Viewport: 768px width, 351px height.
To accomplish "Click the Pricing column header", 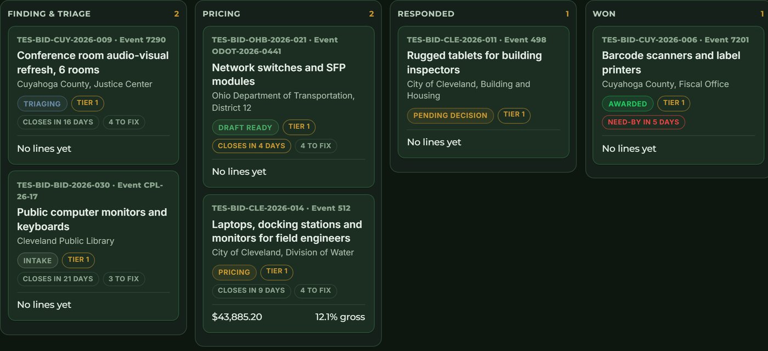I will [222, 14].
